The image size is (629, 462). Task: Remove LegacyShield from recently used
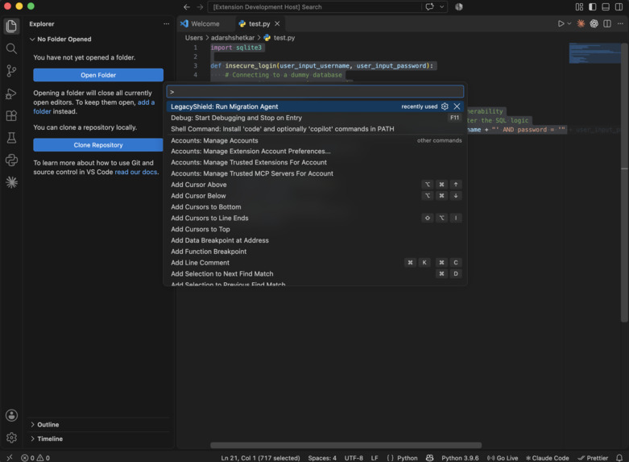click(x=457, y=106)
